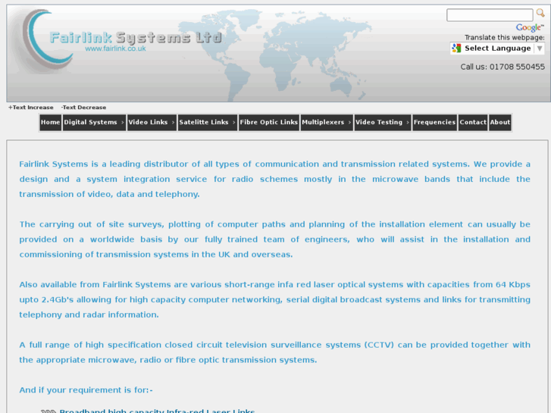Open the Digital Systems menu
The height and width of the screenshot is (413, 551).
tap(94, 122)
